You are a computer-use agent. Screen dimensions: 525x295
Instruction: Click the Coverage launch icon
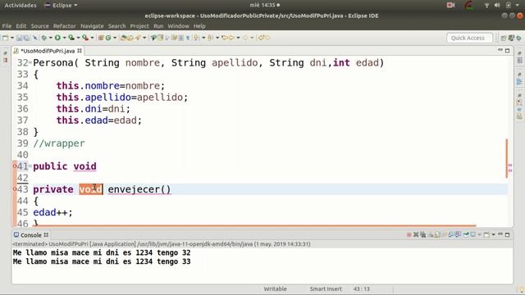tap(71, 38)
